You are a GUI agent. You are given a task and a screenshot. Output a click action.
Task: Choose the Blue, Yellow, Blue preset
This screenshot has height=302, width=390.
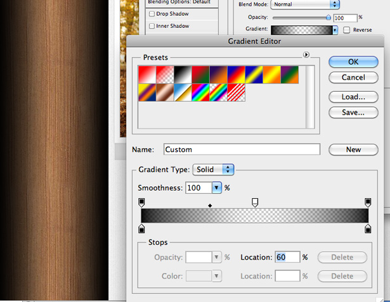pos(254,75)
